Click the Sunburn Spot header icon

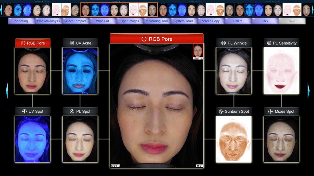click(x=221, y=112)
